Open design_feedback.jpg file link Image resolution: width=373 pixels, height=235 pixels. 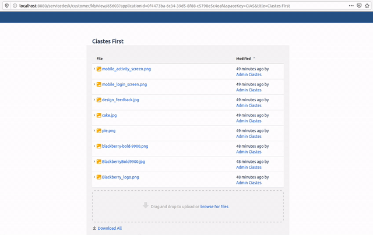(121, 100)
